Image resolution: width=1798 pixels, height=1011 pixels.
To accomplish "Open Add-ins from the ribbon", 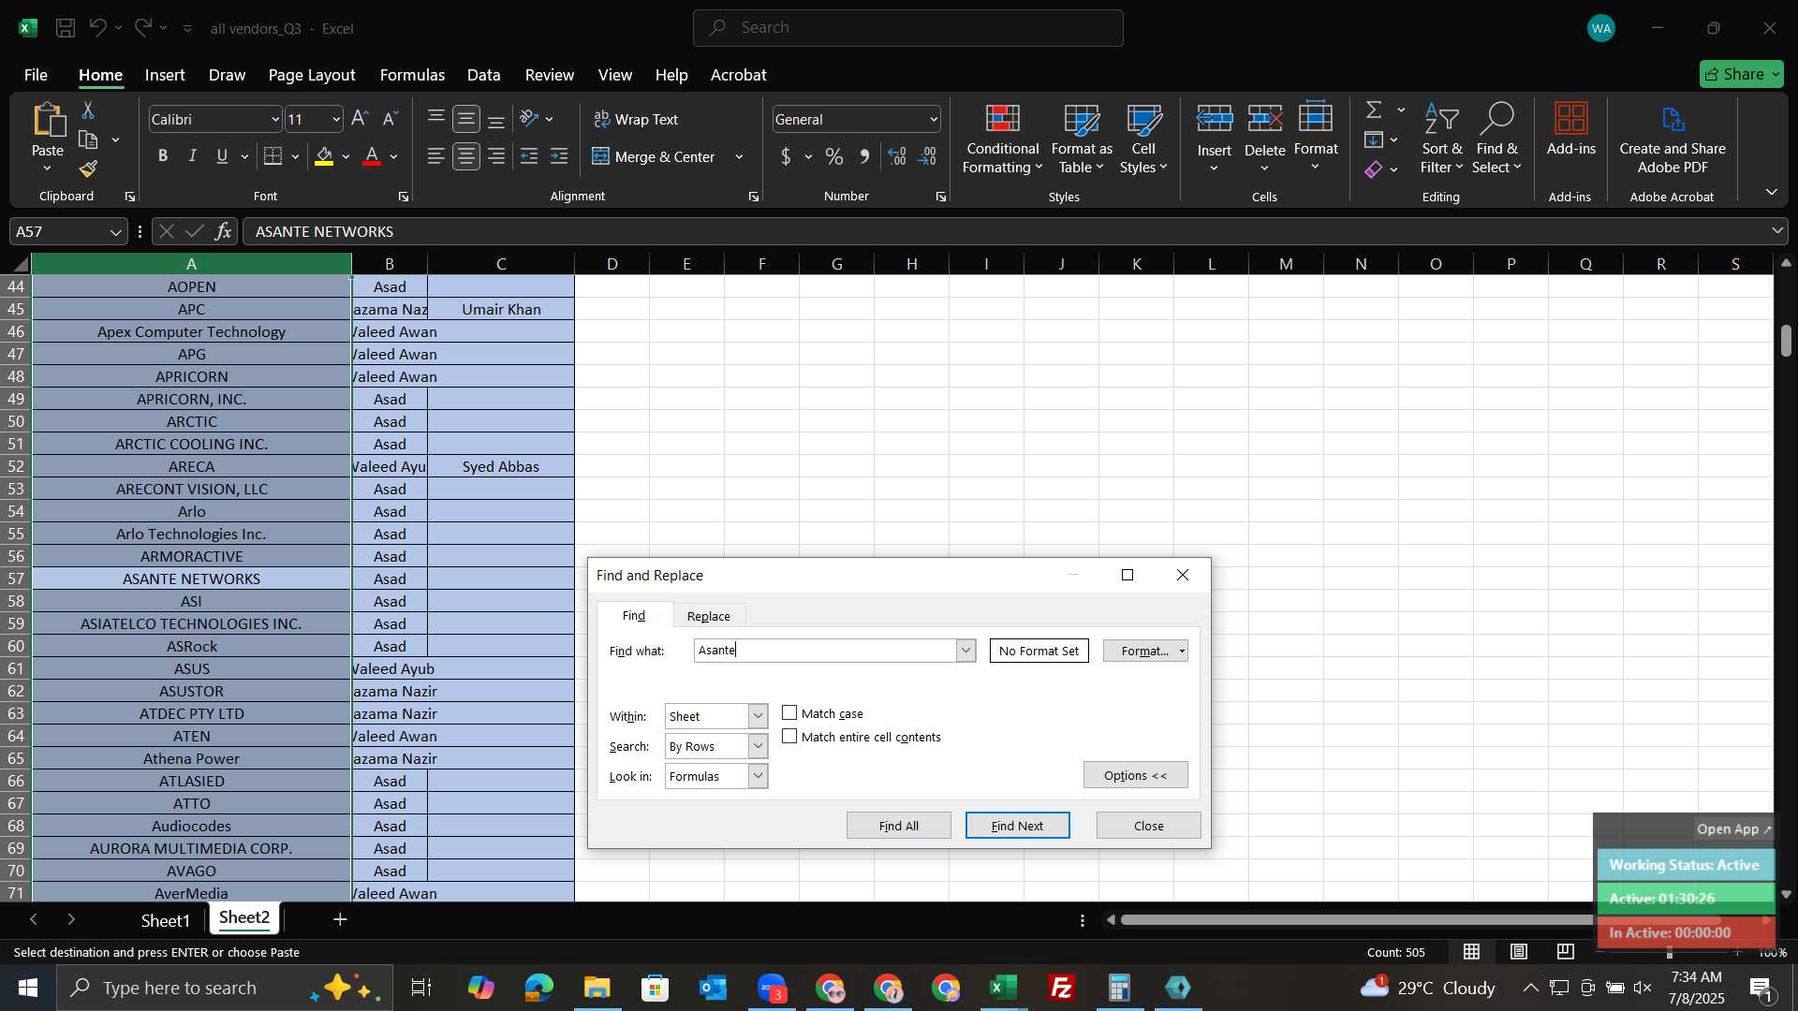I will point(1570,129).
